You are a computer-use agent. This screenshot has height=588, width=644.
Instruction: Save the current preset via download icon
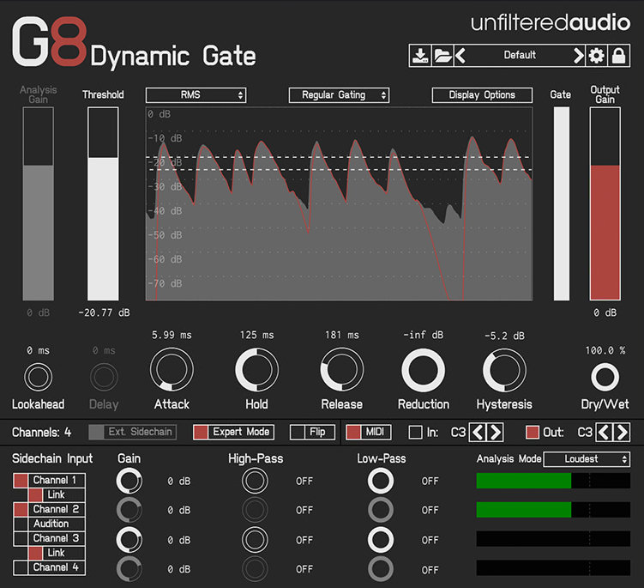click(x=420, y=56)
